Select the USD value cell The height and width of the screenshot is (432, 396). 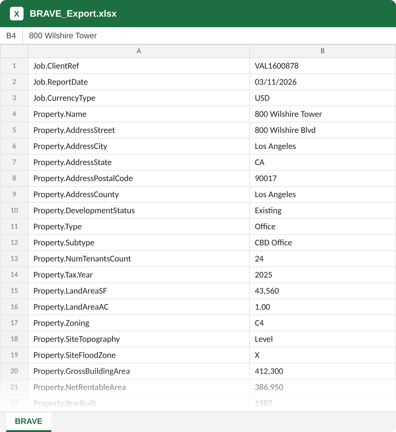[x=323, y=98]
